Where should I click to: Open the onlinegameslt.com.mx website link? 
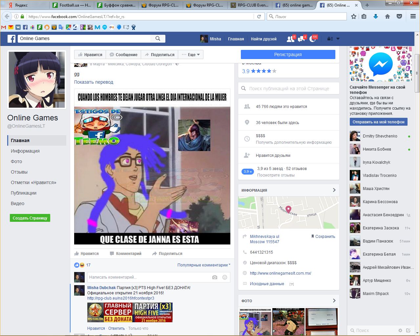[x=281, y=273]
